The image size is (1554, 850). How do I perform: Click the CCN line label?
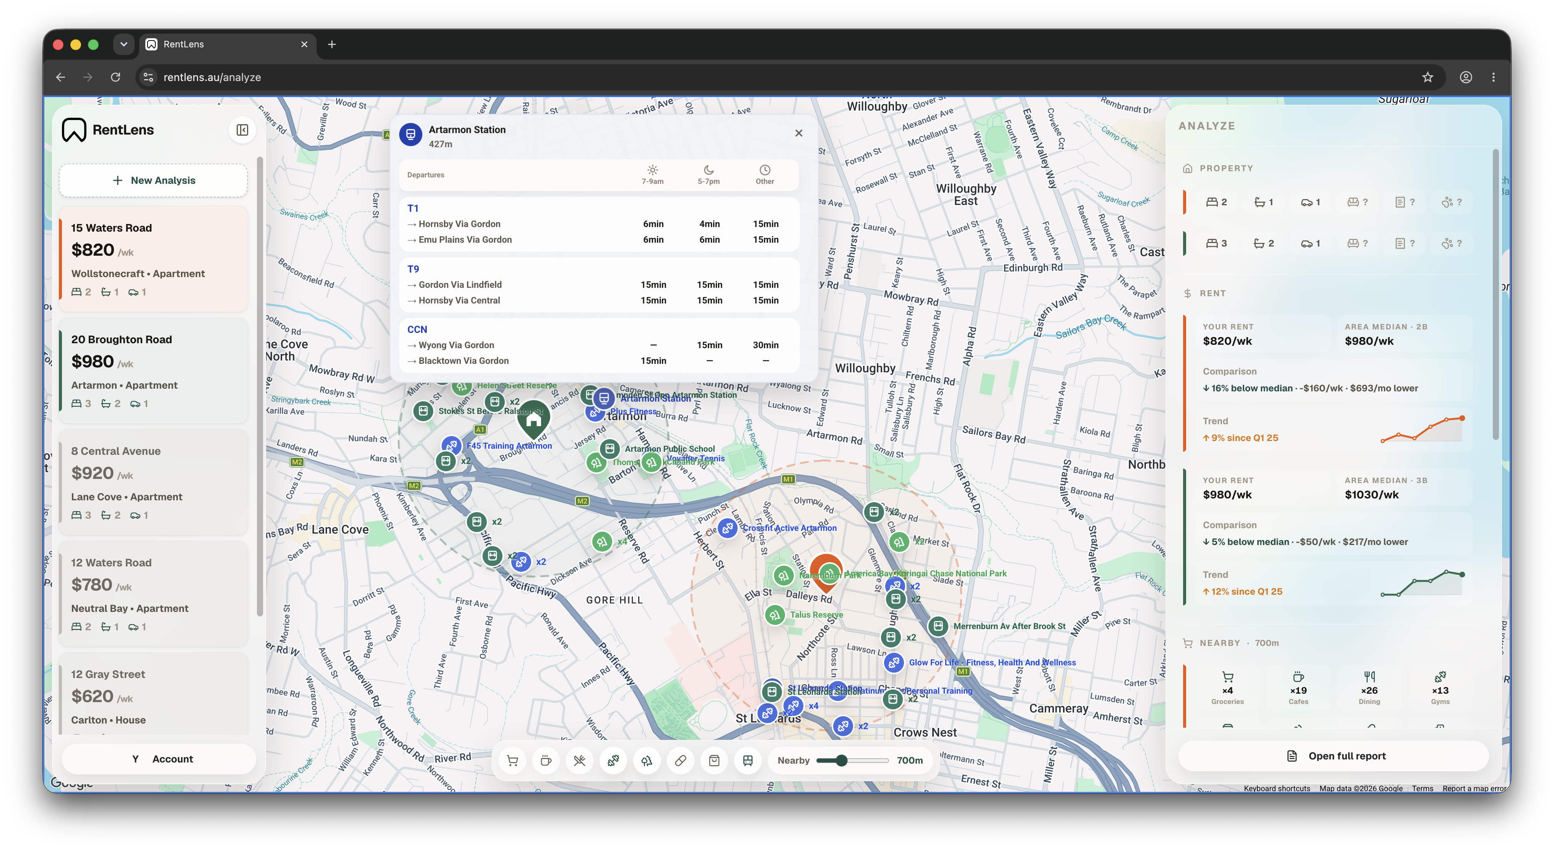tap(417, 330)
